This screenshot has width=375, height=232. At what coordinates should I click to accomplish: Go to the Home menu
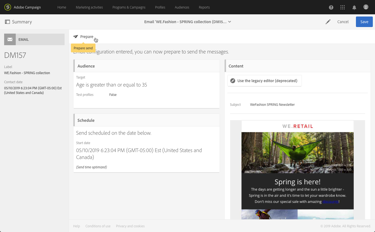[62, 7]
